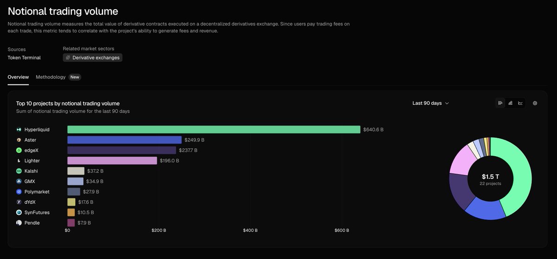The width and height of the screenshot is (557, 259).
Task: Click the SynFutures project logo
Action: [x=19, y=212]
